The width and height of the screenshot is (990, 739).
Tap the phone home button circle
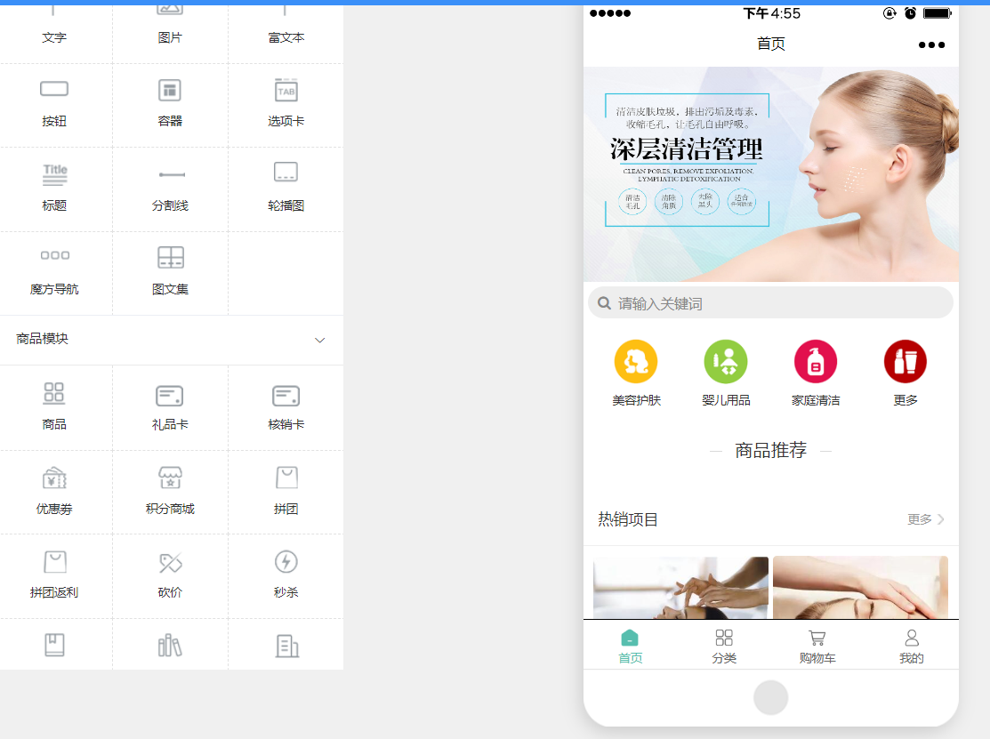(x=771, y=697)
